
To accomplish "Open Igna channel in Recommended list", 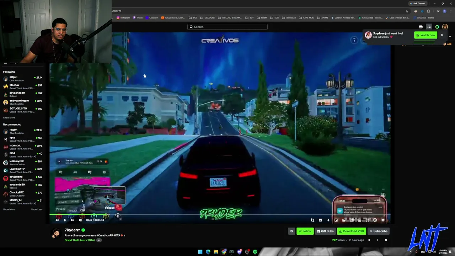I will click(23, 139).
